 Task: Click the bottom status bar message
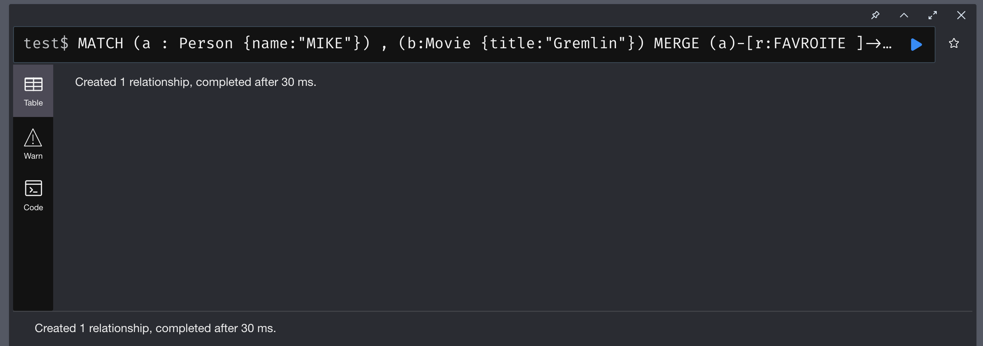155,328
